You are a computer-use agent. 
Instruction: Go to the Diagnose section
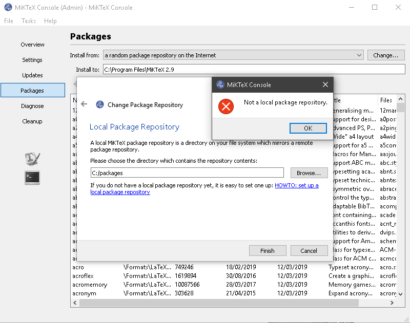[x=32, y=106]
